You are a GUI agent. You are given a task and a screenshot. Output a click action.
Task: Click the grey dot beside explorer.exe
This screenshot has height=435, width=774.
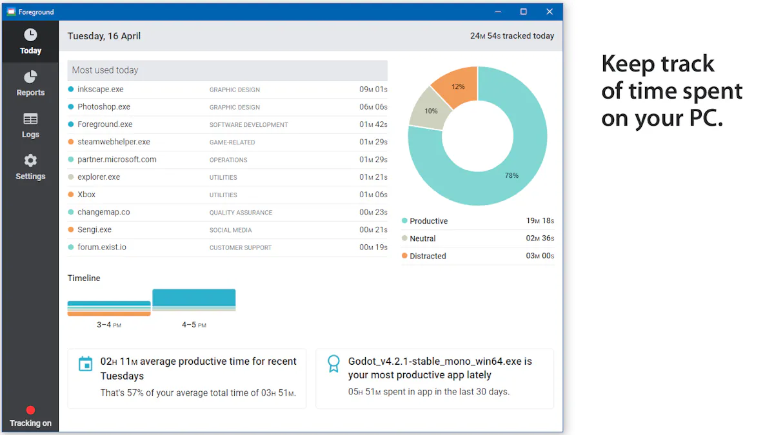[71, 177]
